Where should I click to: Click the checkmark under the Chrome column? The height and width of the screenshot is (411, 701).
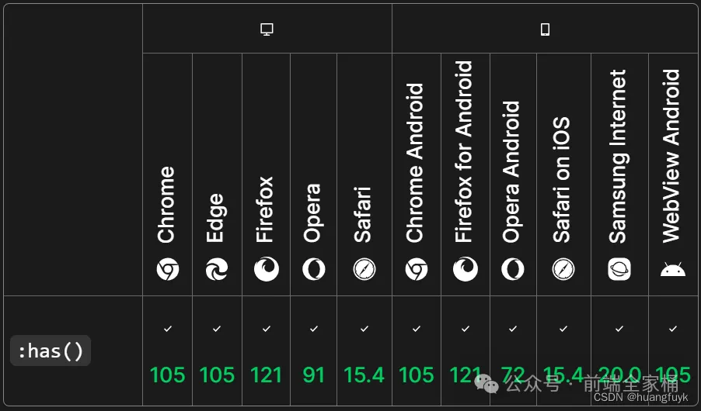pos(167,329)
